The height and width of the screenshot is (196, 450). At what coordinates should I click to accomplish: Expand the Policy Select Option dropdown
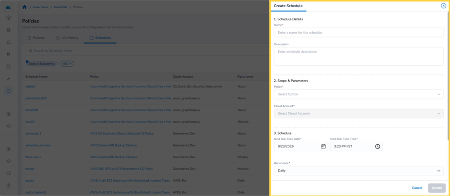click(359, 94)
